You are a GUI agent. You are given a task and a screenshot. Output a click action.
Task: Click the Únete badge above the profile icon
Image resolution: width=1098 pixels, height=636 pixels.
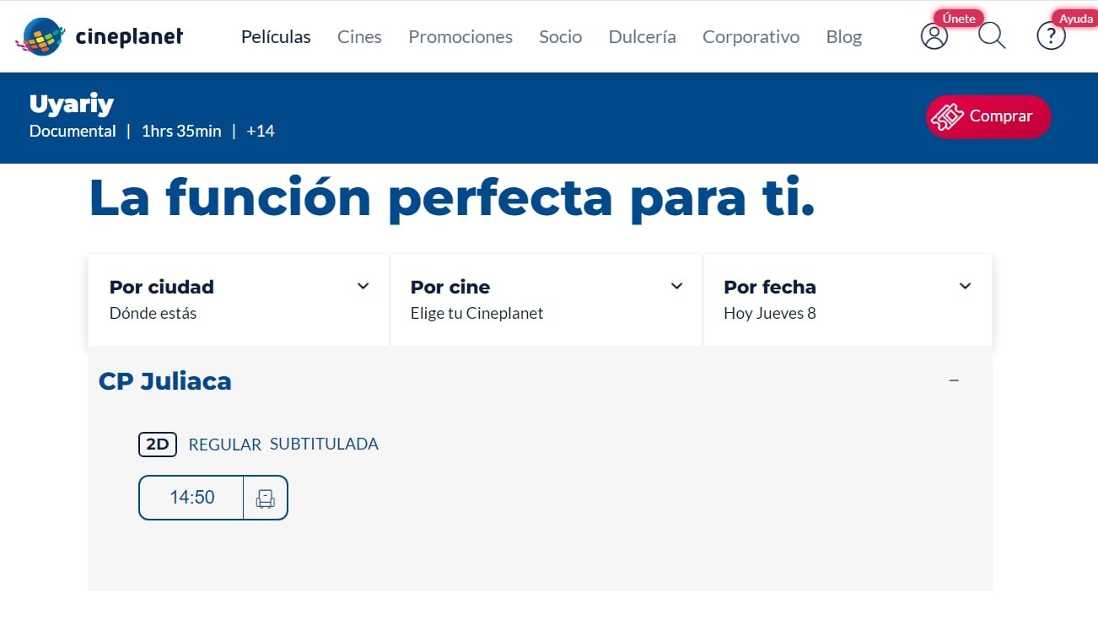958,18
